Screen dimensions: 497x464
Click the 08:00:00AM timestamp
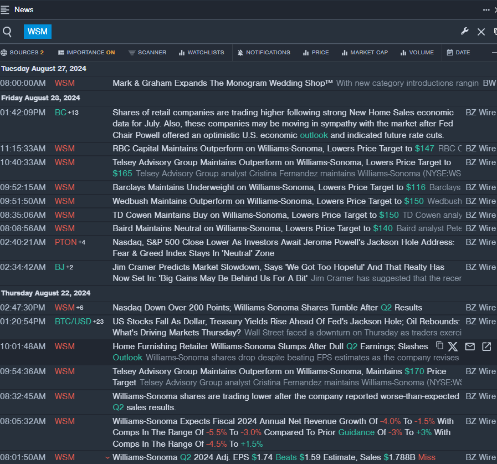[x=23, y=83]
